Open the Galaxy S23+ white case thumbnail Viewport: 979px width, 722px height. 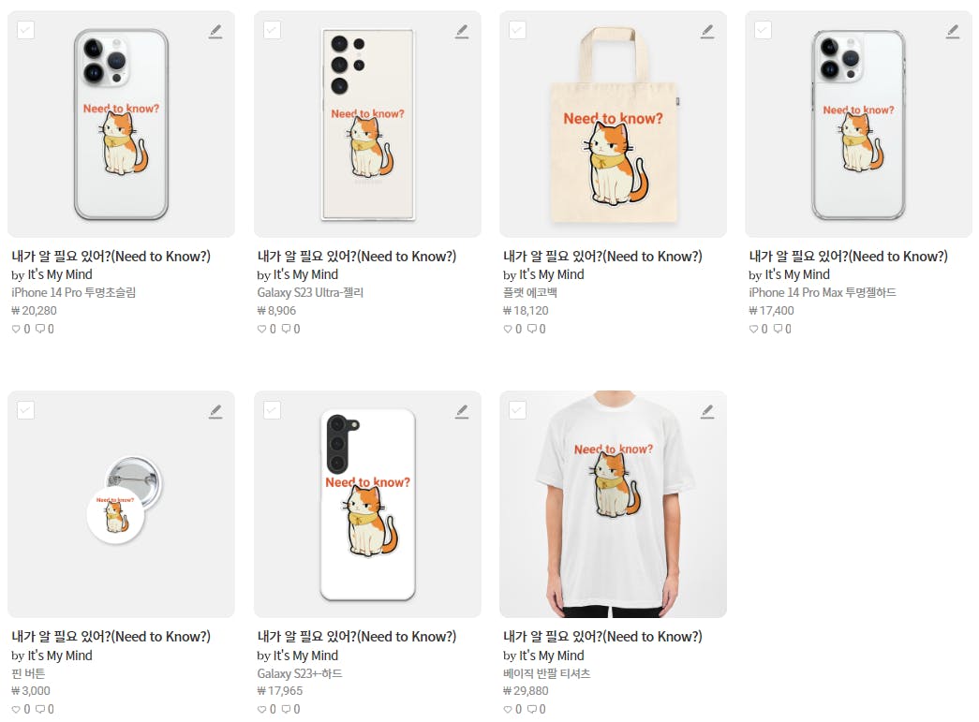coord(367,504)
